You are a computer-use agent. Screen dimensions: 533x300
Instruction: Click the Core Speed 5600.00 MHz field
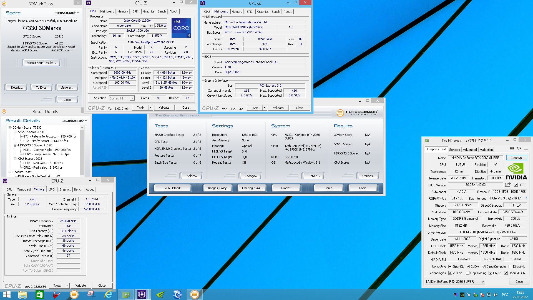click(x=122, y=72)
